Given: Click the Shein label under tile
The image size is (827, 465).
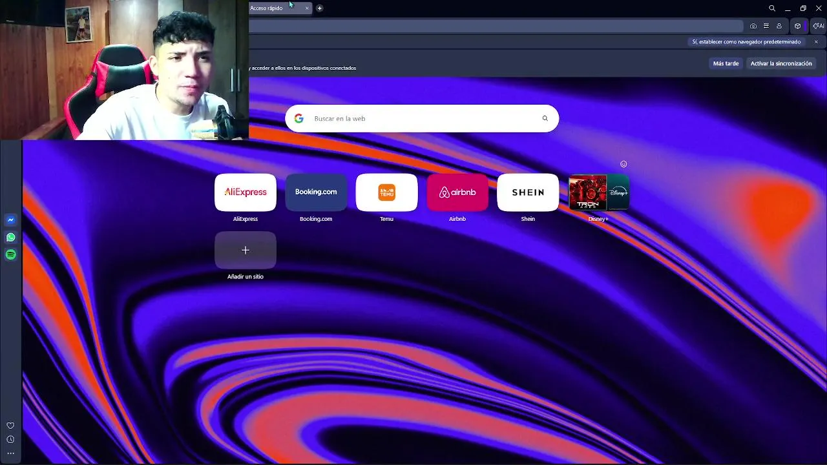Looking at the screenshot, I should [x=528, y=219].
